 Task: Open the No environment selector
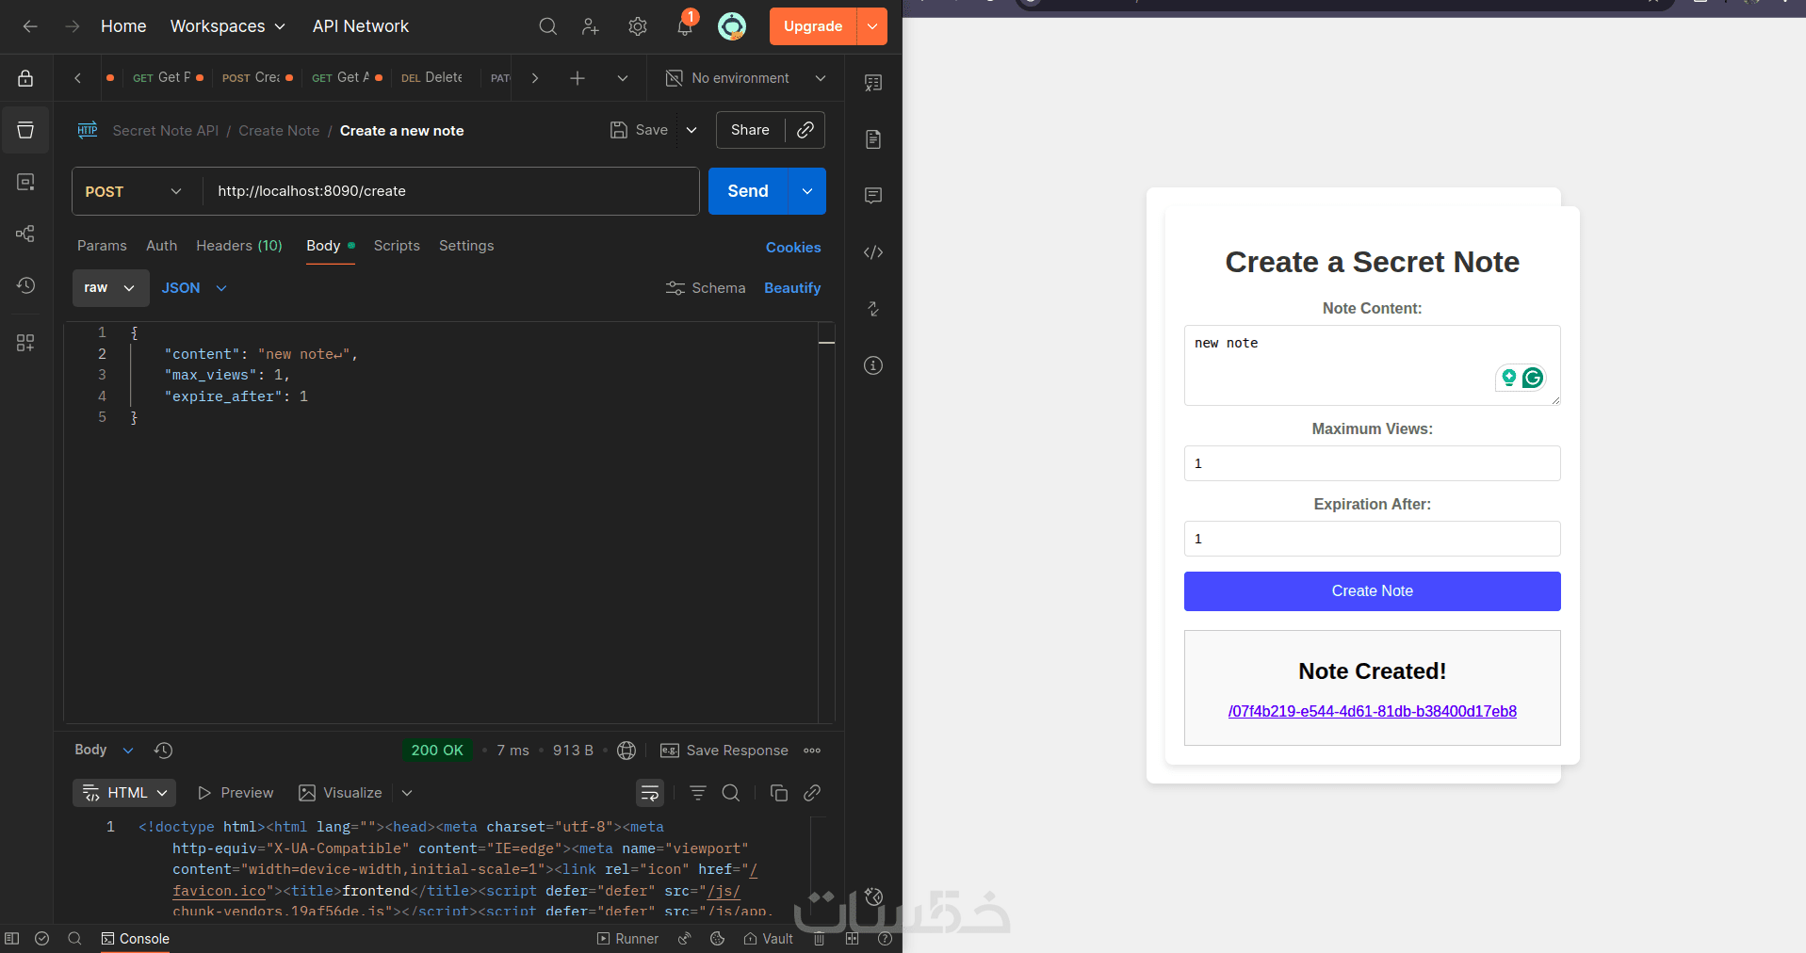point(746,78)
